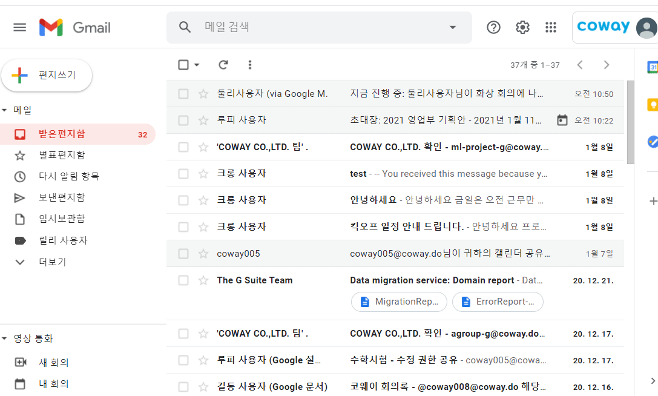
Task: Open Google Tasks side panel icon
Action: tap(653, 142)
